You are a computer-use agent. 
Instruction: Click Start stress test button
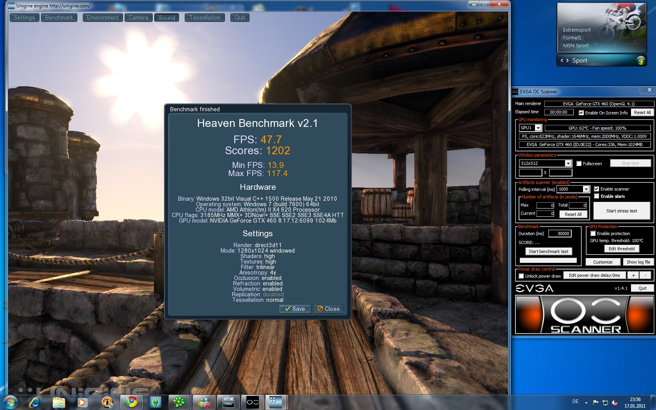pos(621,211)
